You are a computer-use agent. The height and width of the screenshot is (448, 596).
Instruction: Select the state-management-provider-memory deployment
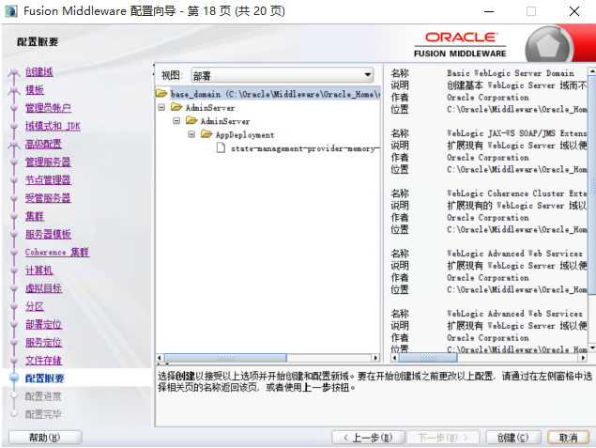click(305, 148)
